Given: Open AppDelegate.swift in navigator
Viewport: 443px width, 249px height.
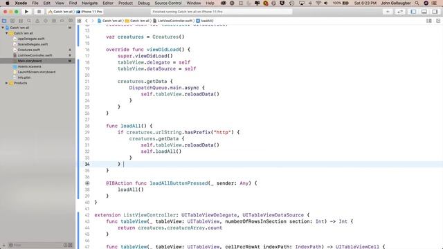Looking at the screenshot, I should click(x=31, y=39).
